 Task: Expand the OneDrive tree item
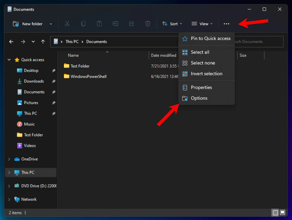pos(9,159)
